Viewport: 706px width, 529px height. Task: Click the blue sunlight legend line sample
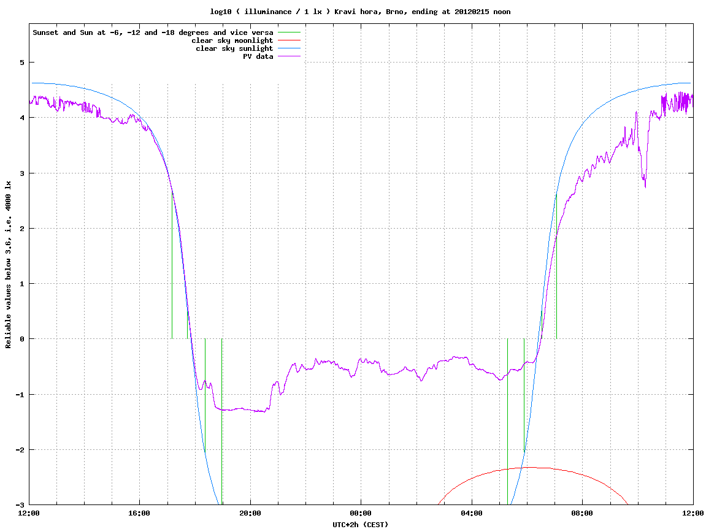(289, 48)
